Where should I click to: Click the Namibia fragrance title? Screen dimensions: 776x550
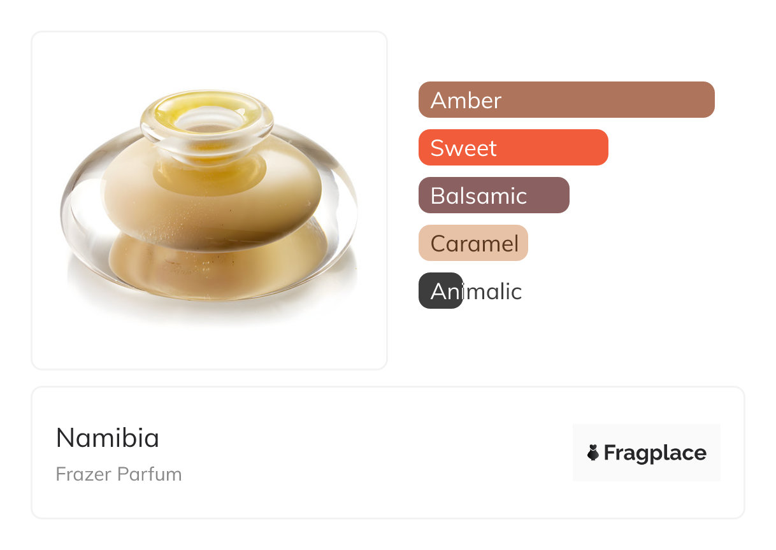107,437
